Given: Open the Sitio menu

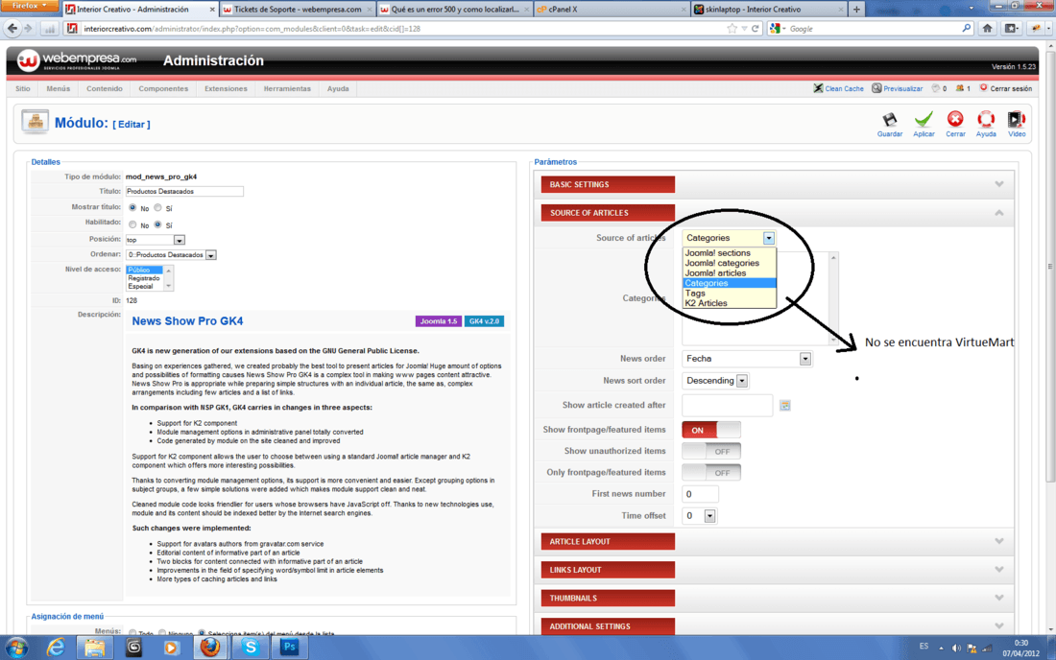Looking at the screenshot, I should [23, 89].
